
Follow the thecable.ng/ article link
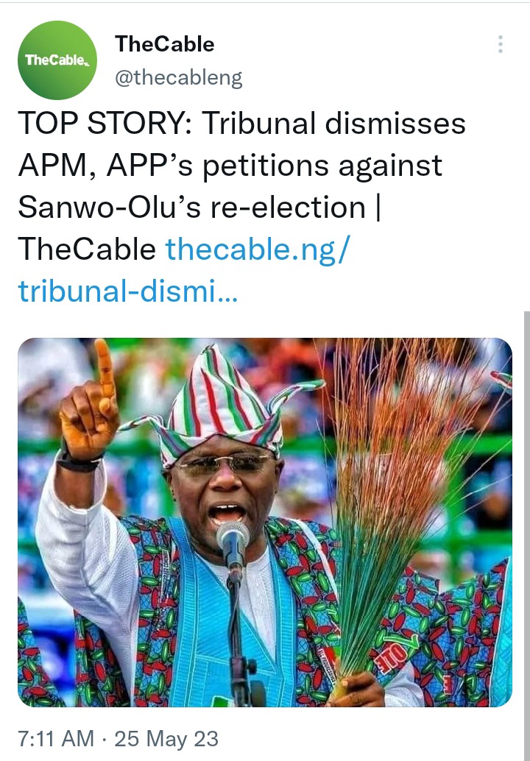coord(258,249)
